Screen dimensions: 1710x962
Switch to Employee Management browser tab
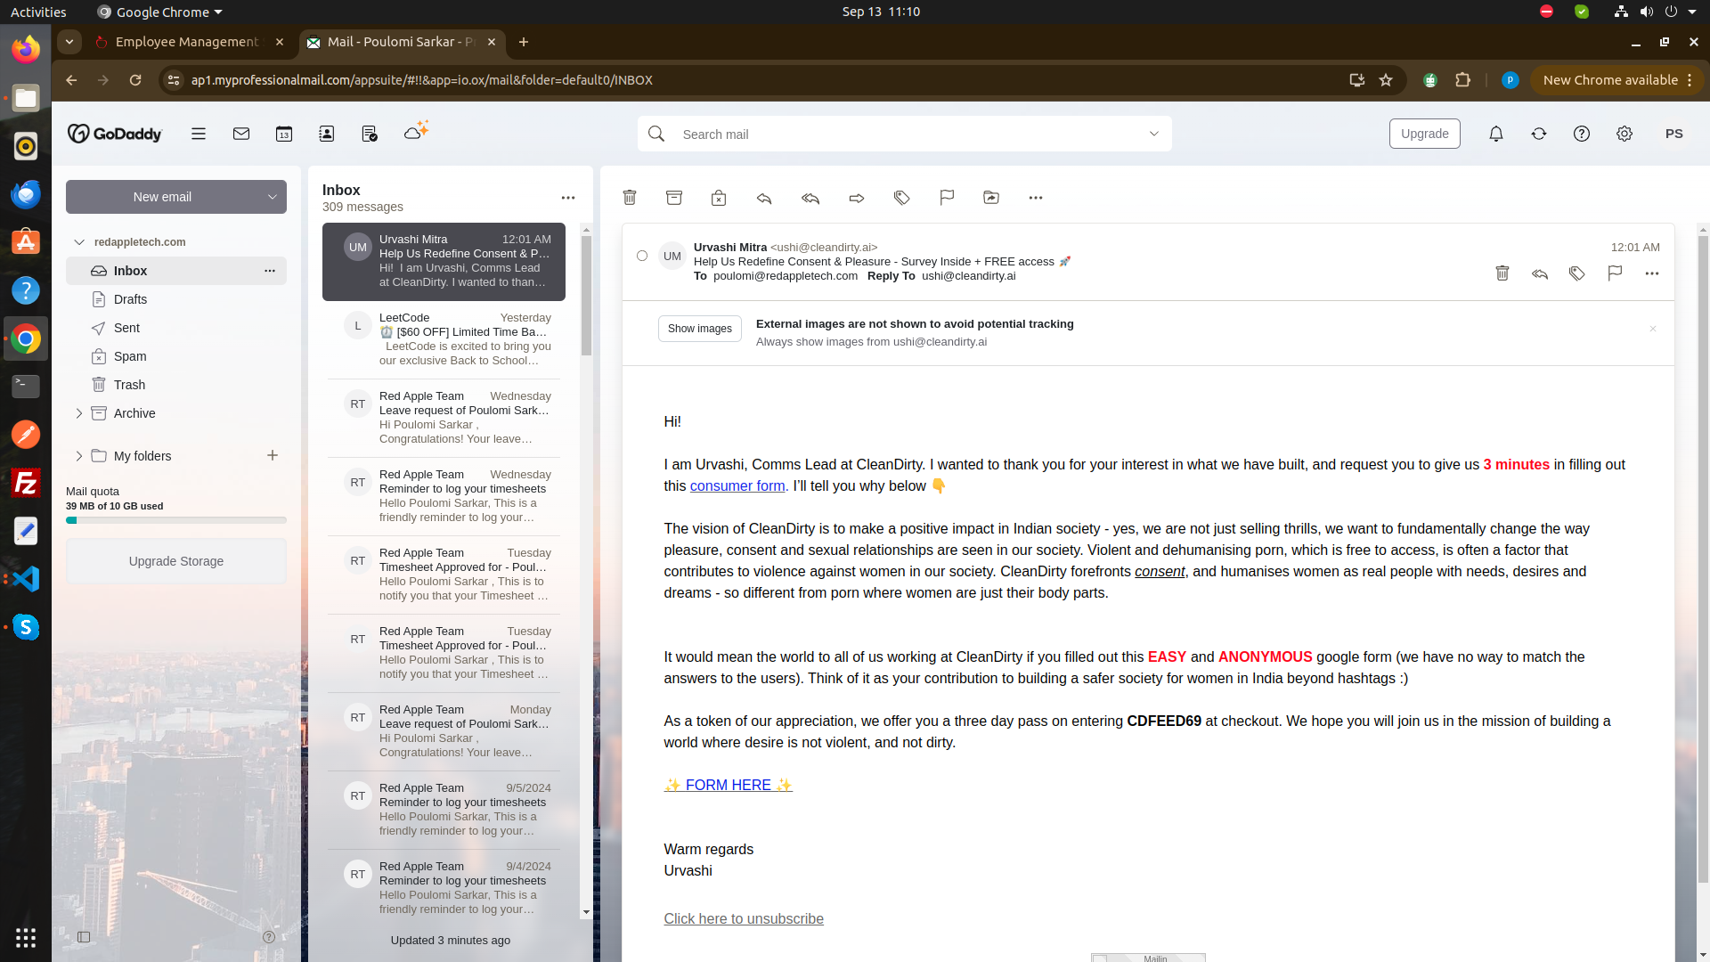(x=189, y=42)
